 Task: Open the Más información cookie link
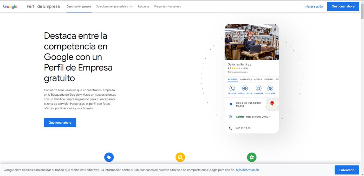247,170
